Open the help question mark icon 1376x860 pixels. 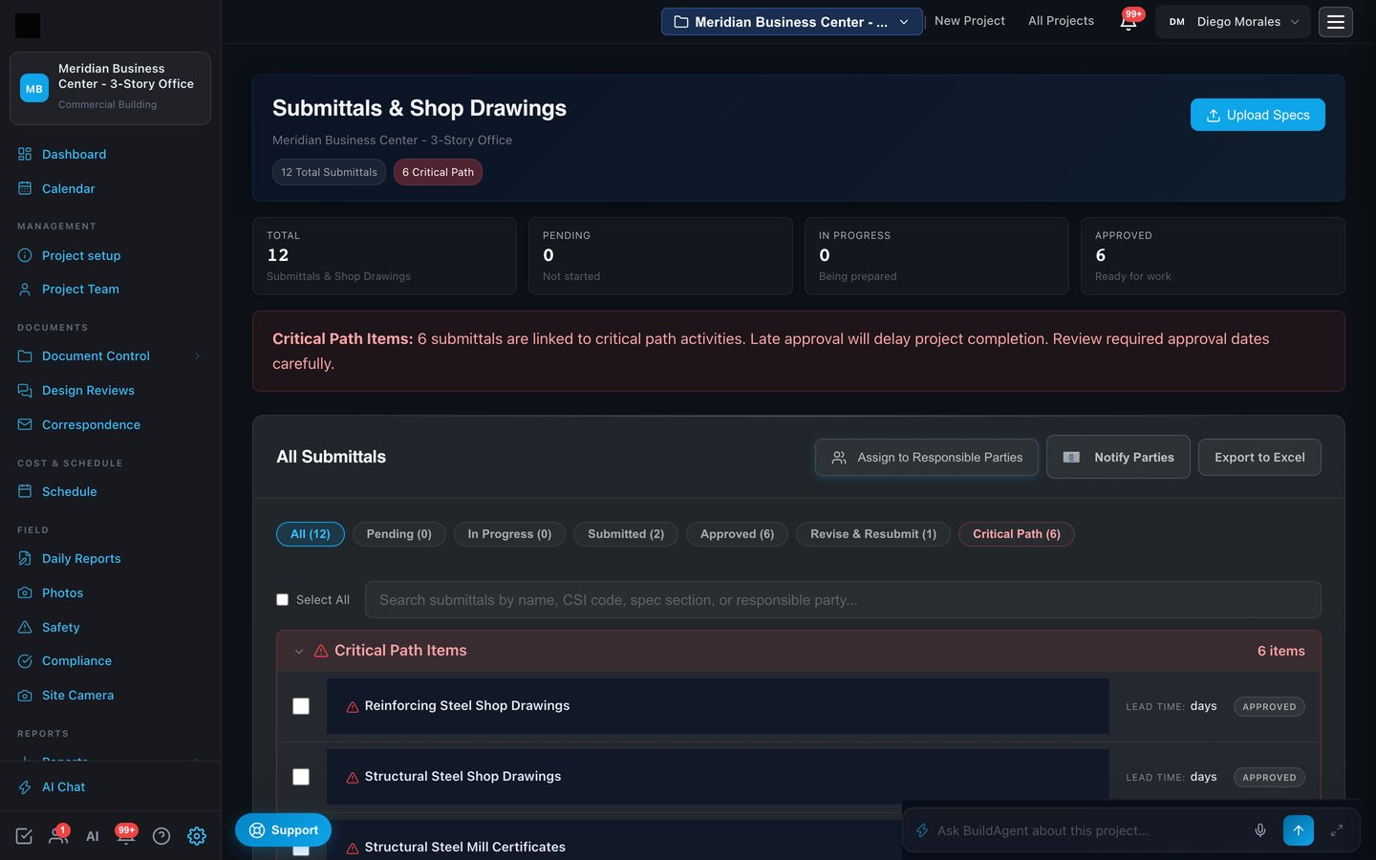point(161,836)
